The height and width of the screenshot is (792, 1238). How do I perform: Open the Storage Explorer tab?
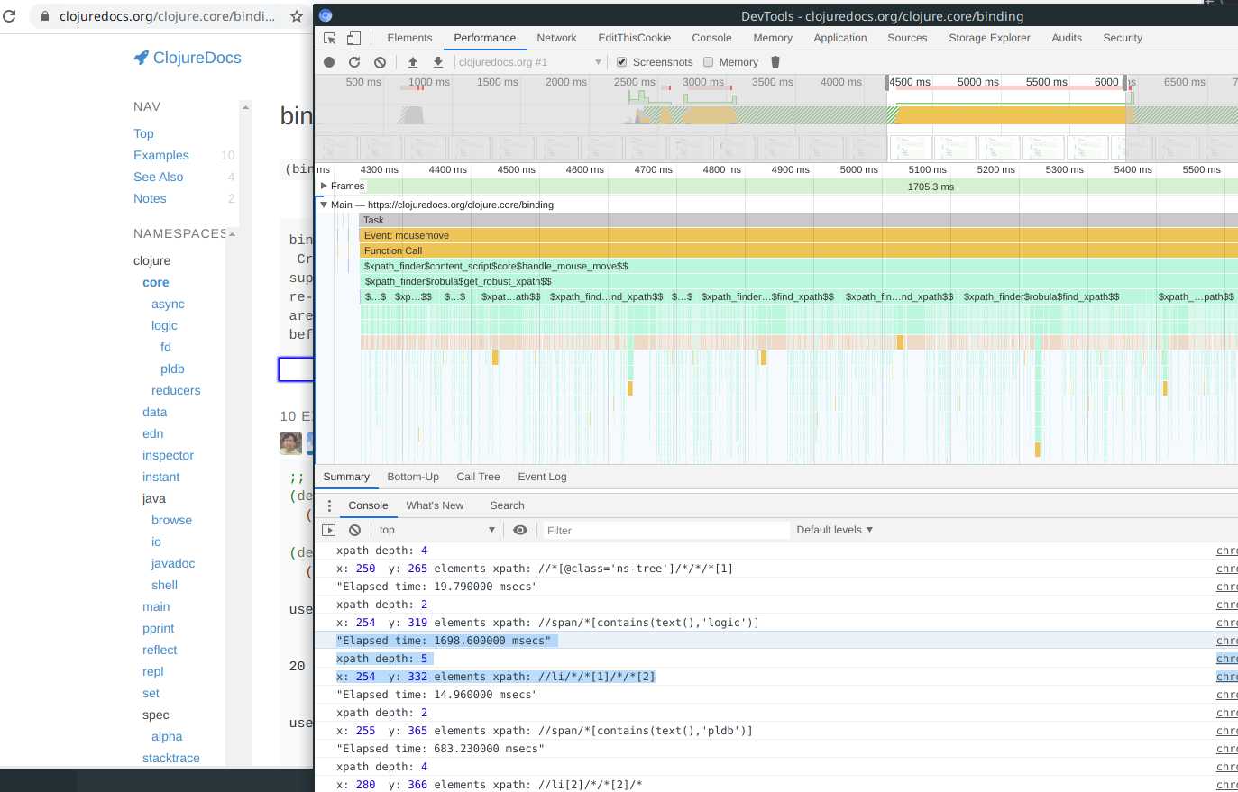[x=989, y=38]
